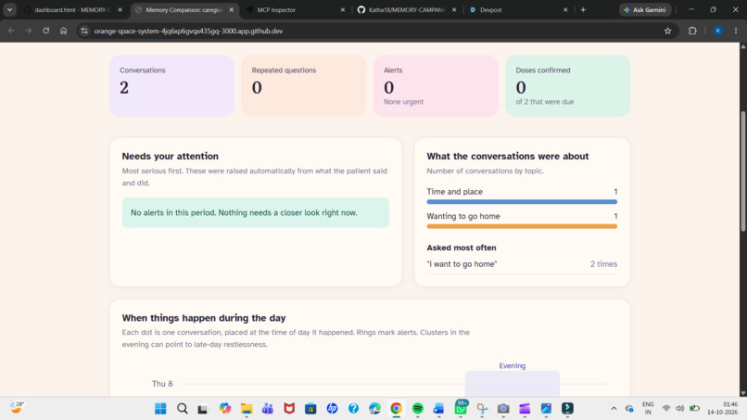Image resolution: width=747 pixels, height=420 pixels.
Task: Launch Copilot from the taskbar
Action: click(x=225, y=409)
